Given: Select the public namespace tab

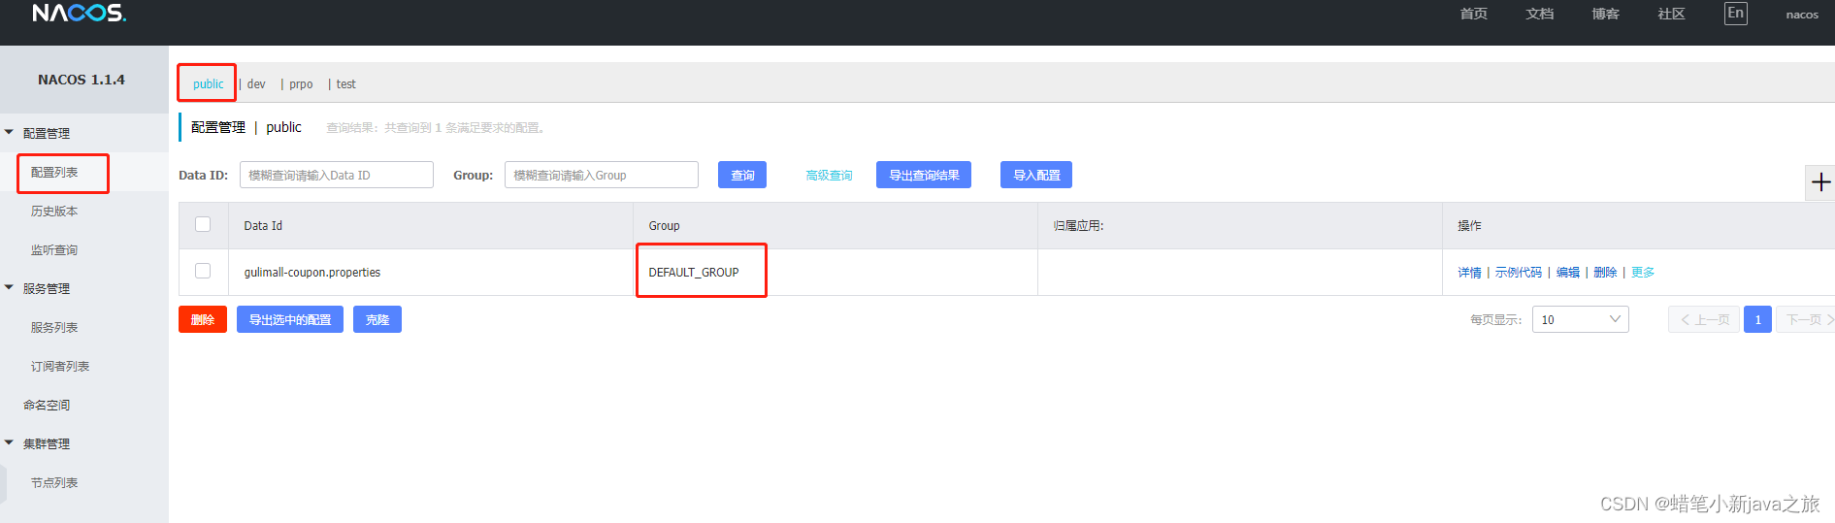Looking at the screenshot, I should point(208,84).
